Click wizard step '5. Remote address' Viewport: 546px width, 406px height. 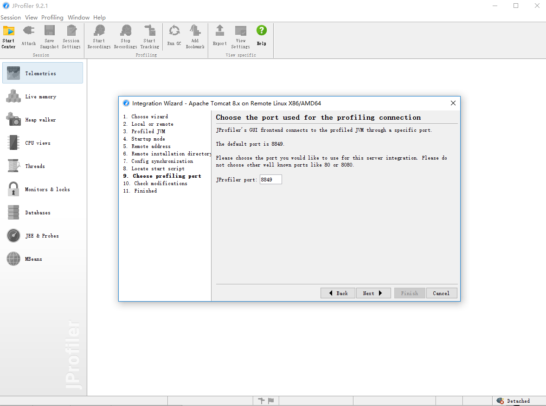(147, 146)
